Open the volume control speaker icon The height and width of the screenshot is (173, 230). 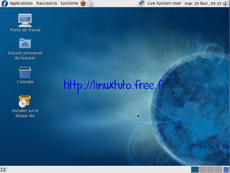[226, 3]
